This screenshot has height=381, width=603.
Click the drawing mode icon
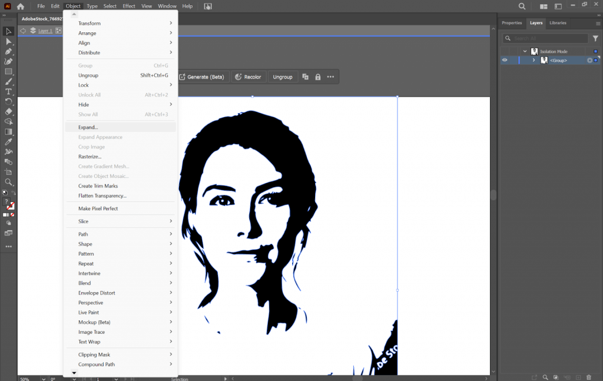[x=8, y=223]
